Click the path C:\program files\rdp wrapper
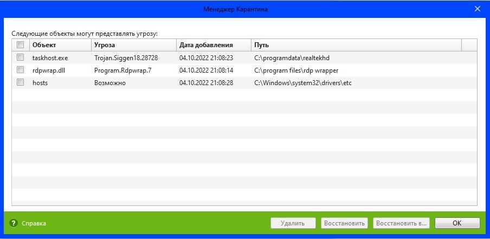Screen dimensions: 490x239 [x=296, y=70]
